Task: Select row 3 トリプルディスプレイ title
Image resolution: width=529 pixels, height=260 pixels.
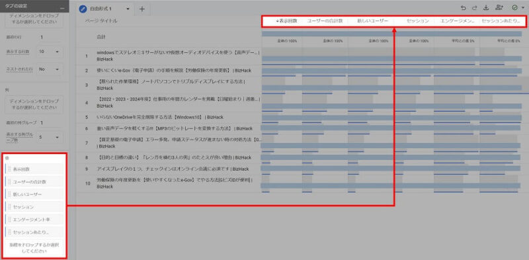Action: point(171,85)
